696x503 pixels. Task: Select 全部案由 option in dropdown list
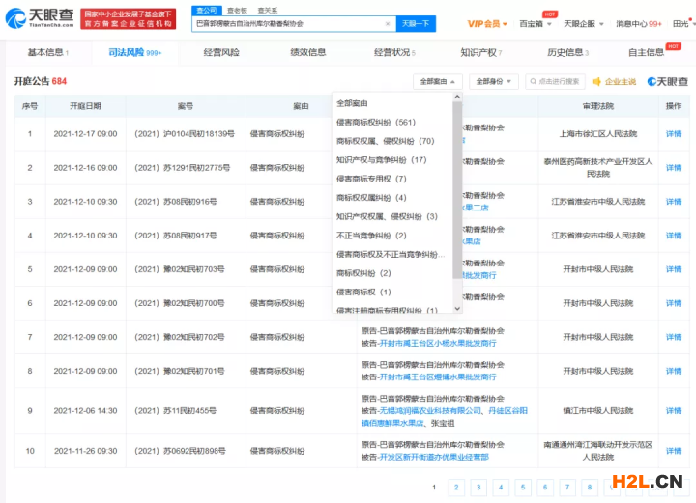coord(353,103)
